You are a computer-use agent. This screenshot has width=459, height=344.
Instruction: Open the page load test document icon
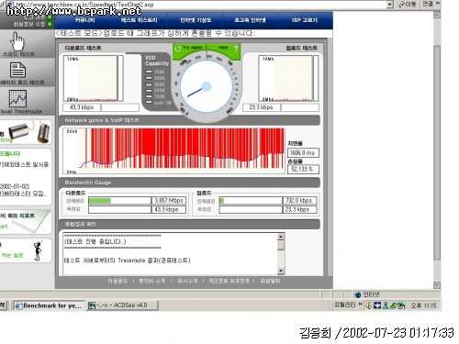point(17,70)
